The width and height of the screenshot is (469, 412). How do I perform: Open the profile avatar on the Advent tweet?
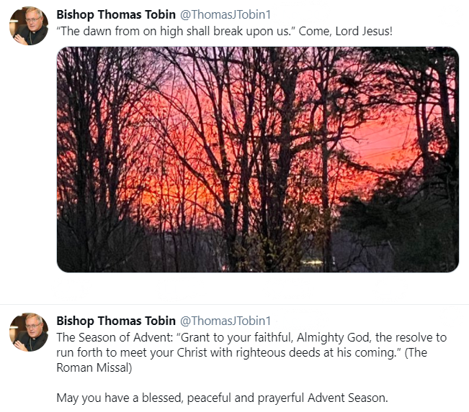29,332
